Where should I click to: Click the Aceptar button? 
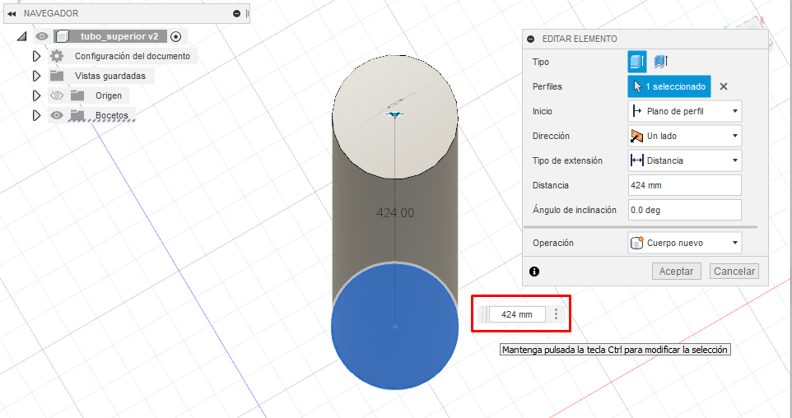click(x=677, y=271)
